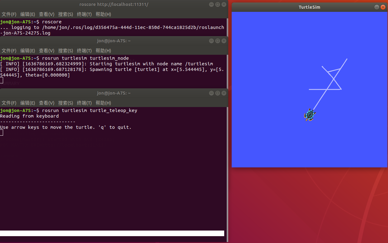Minimize the TurtleSim window
388x243 pixels.
tap(377, 7)
